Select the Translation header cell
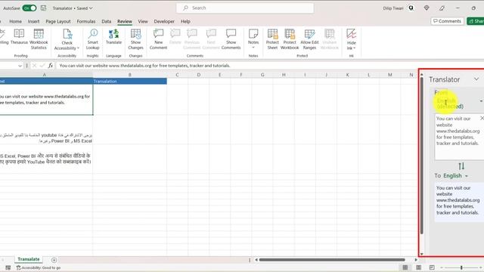The height and width of the screenshot is (272, 484). 129,81
